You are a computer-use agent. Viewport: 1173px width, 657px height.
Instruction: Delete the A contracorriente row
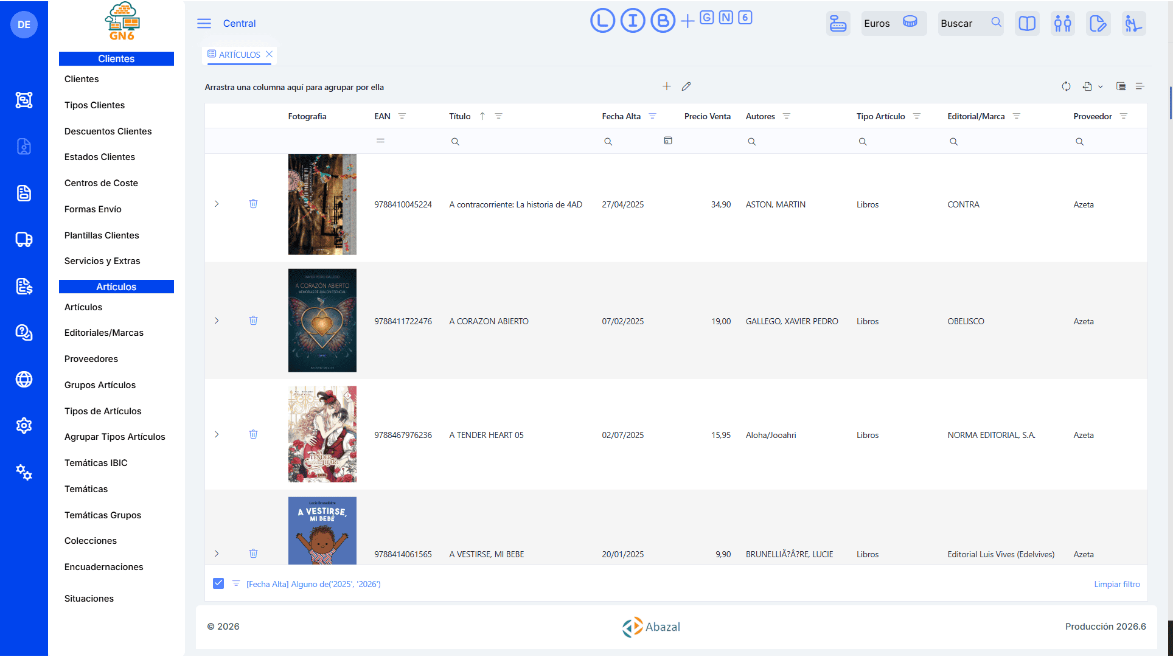[x=253, y=204]
